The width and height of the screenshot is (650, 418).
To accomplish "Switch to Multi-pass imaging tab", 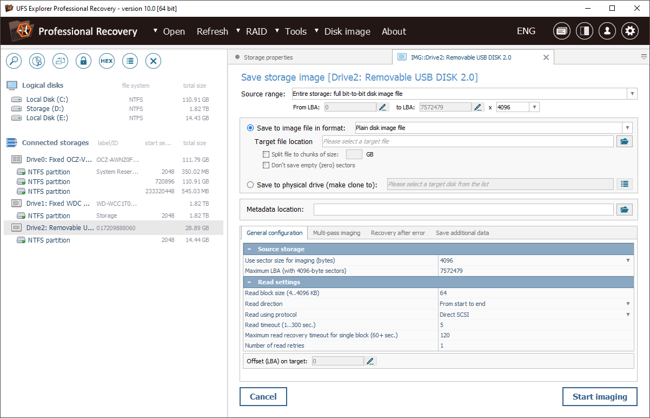I will (336, 233).
